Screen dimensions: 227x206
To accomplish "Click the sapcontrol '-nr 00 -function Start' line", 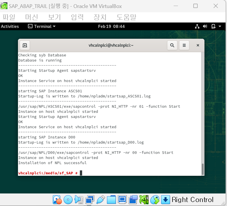I will click(96, 152).
